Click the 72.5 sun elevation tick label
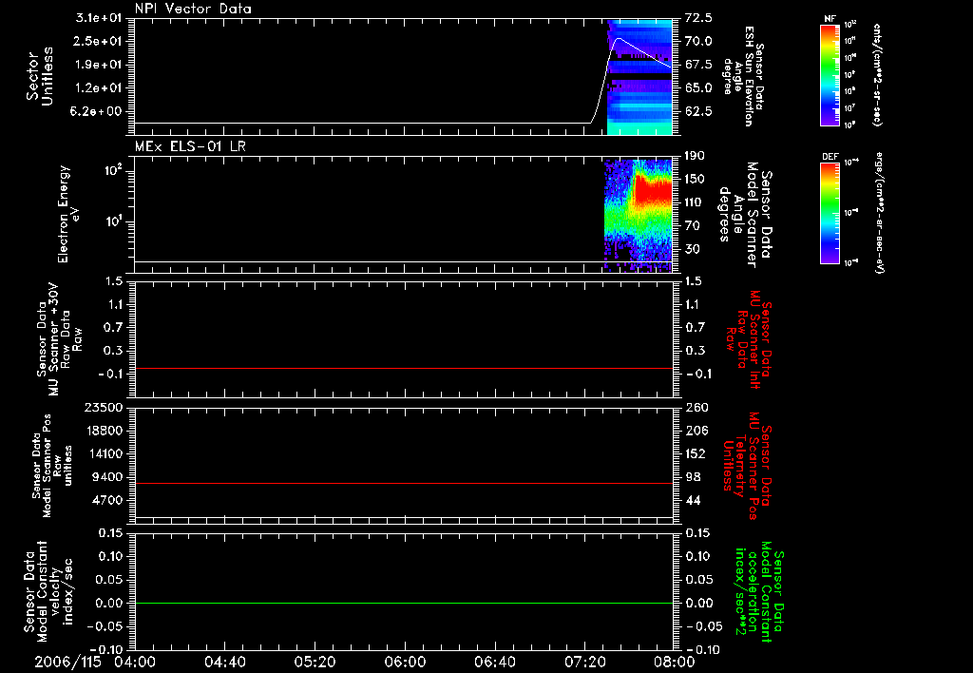Viewport: 973px width, 673px height. (698, 18)
